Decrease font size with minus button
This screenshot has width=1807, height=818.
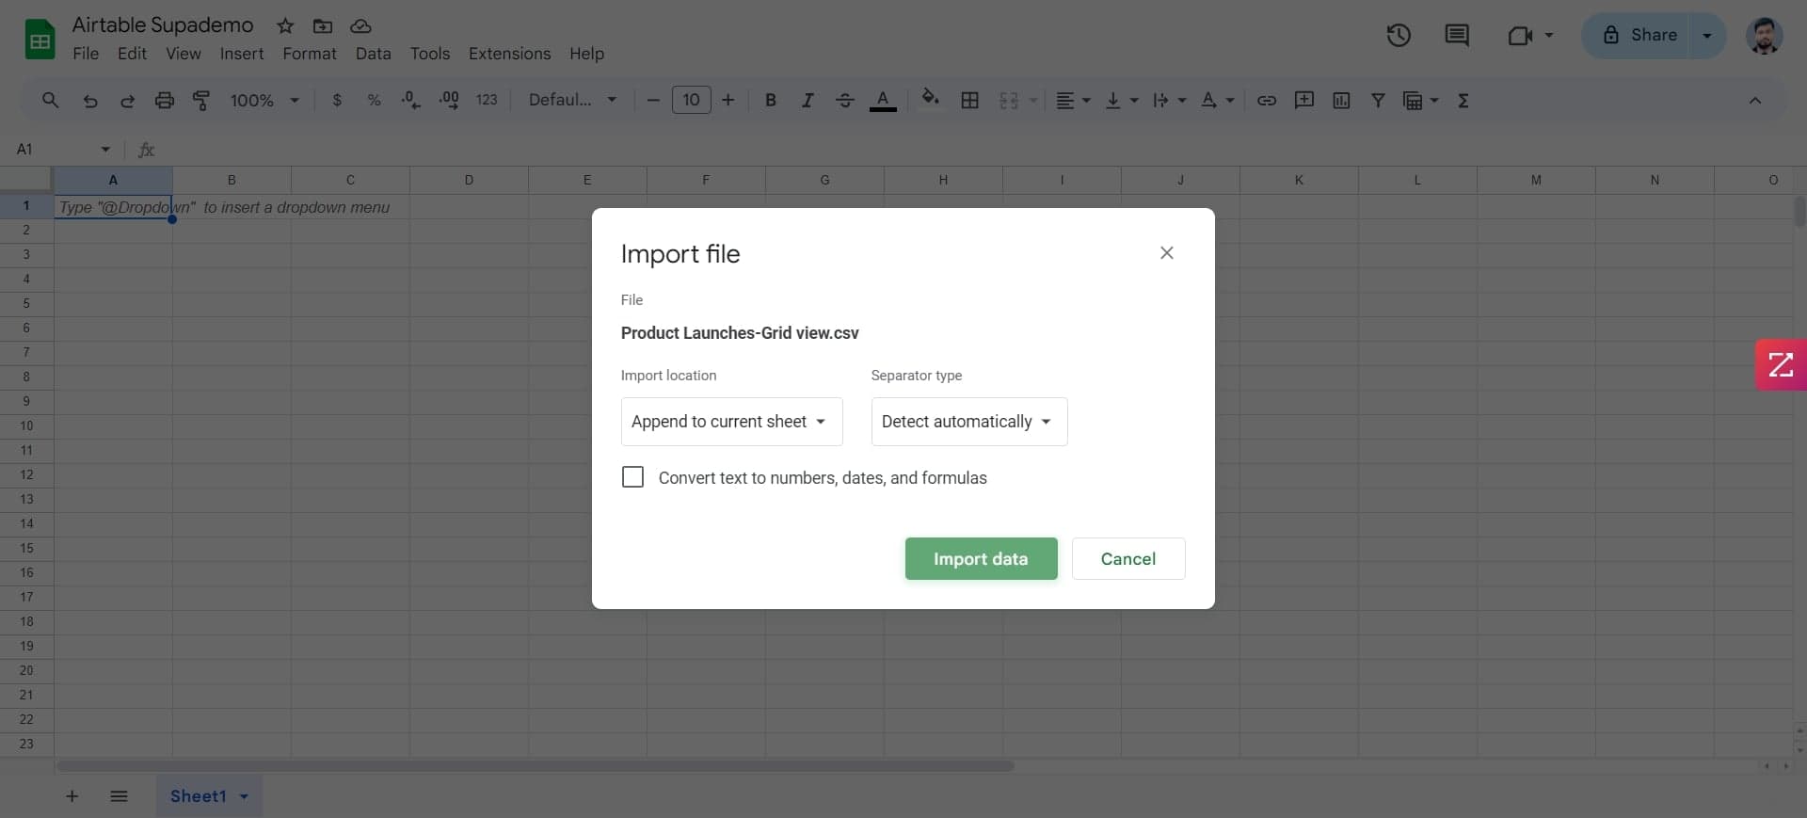pos(653,100)
